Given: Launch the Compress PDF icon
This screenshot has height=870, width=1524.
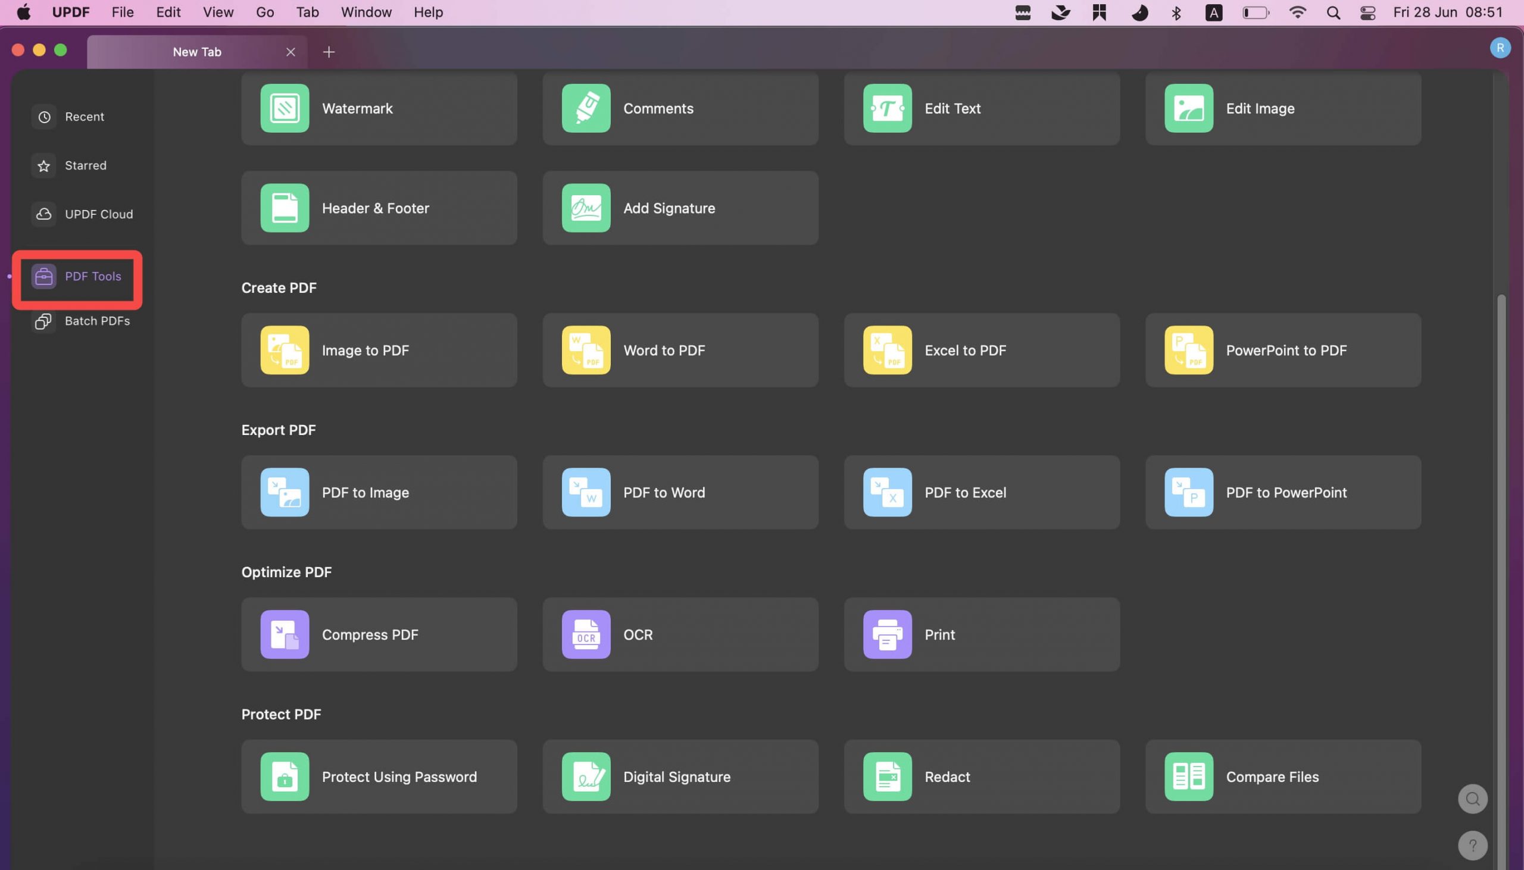Looking at the screenshot, I should point(285,634).
